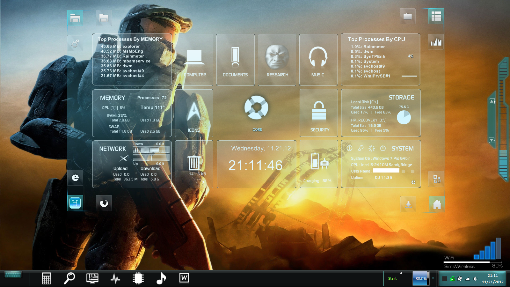Click the 'Processes: 72' text

pos(152,98)
